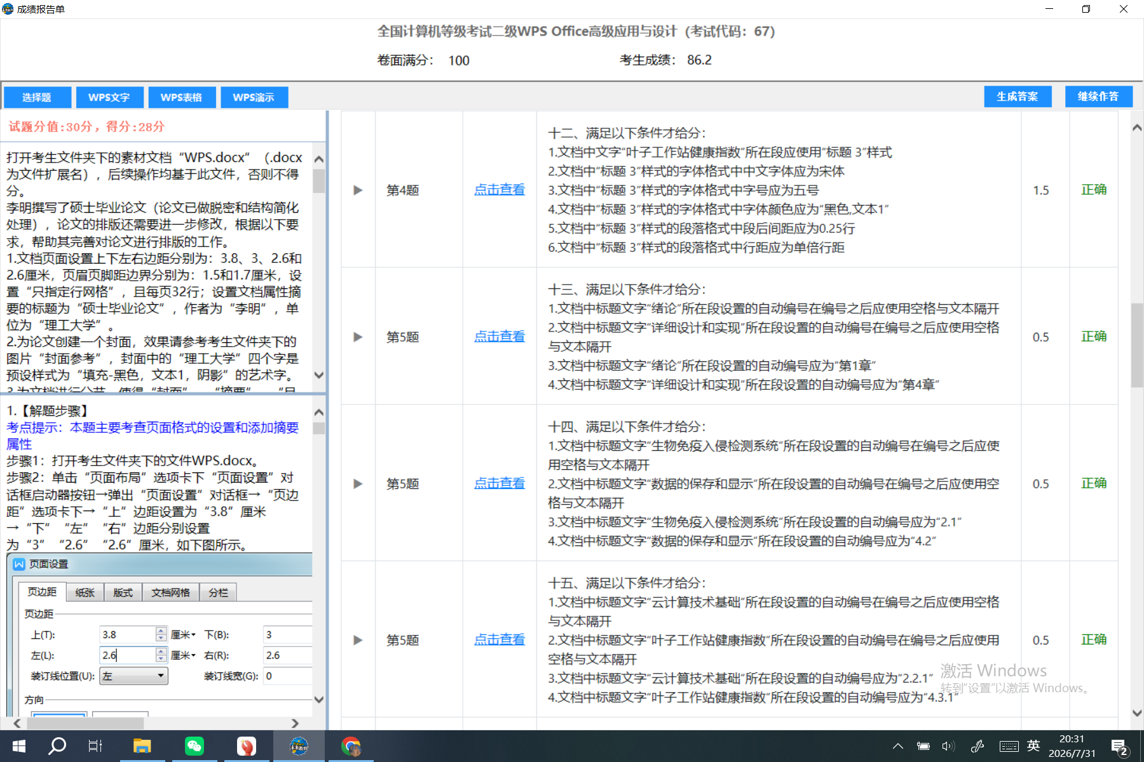The height and width of the screenshot is (762, 1144).
Task: Click the horizontal scrollbar thumb
Action: 85,723
